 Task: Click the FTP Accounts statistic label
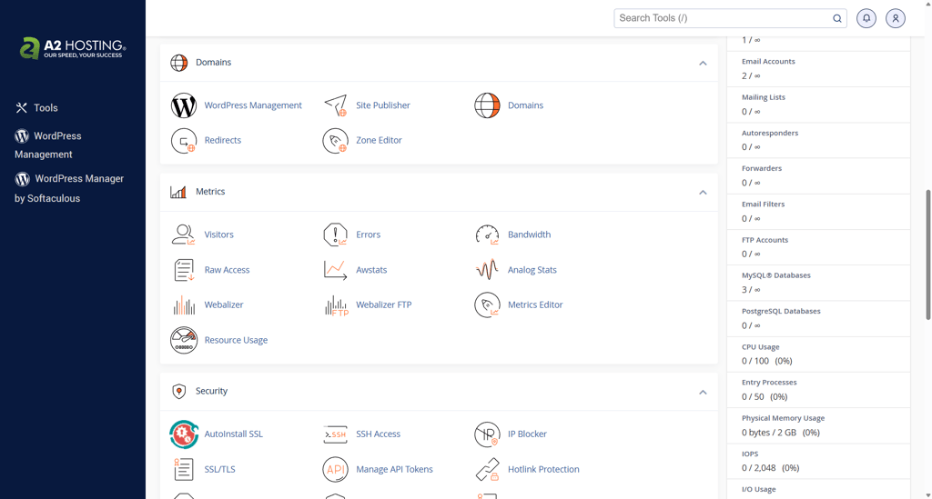765,240
